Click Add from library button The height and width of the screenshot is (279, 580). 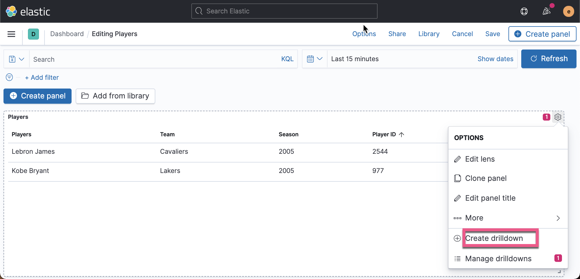pos(115,96)
